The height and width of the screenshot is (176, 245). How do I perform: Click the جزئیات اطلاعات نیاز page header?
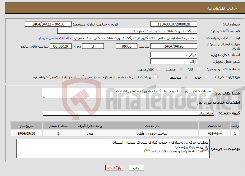click(222, 8)
